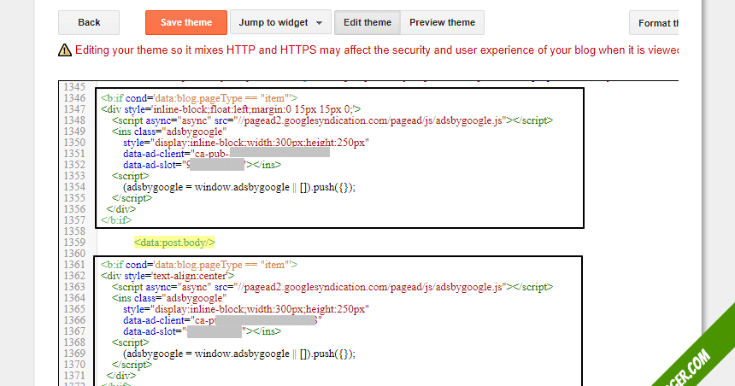Click ins class adsbygoogle on line 1349
This screenshot has height=386, width=735.
tap(169, 132)
